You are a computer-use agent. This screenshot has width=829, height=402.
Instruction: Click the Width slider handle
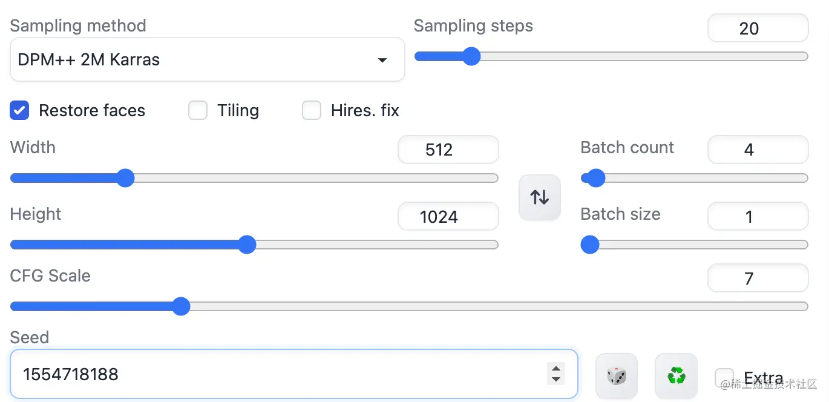pos(125,178)
